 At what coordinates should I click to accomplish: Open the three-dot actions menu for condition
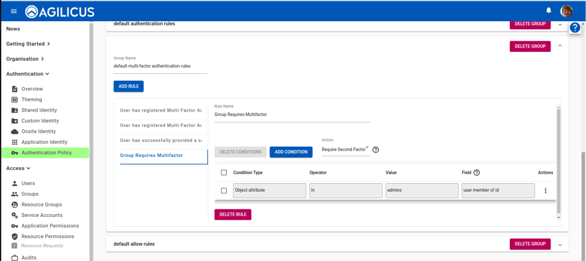click(545, 191)
